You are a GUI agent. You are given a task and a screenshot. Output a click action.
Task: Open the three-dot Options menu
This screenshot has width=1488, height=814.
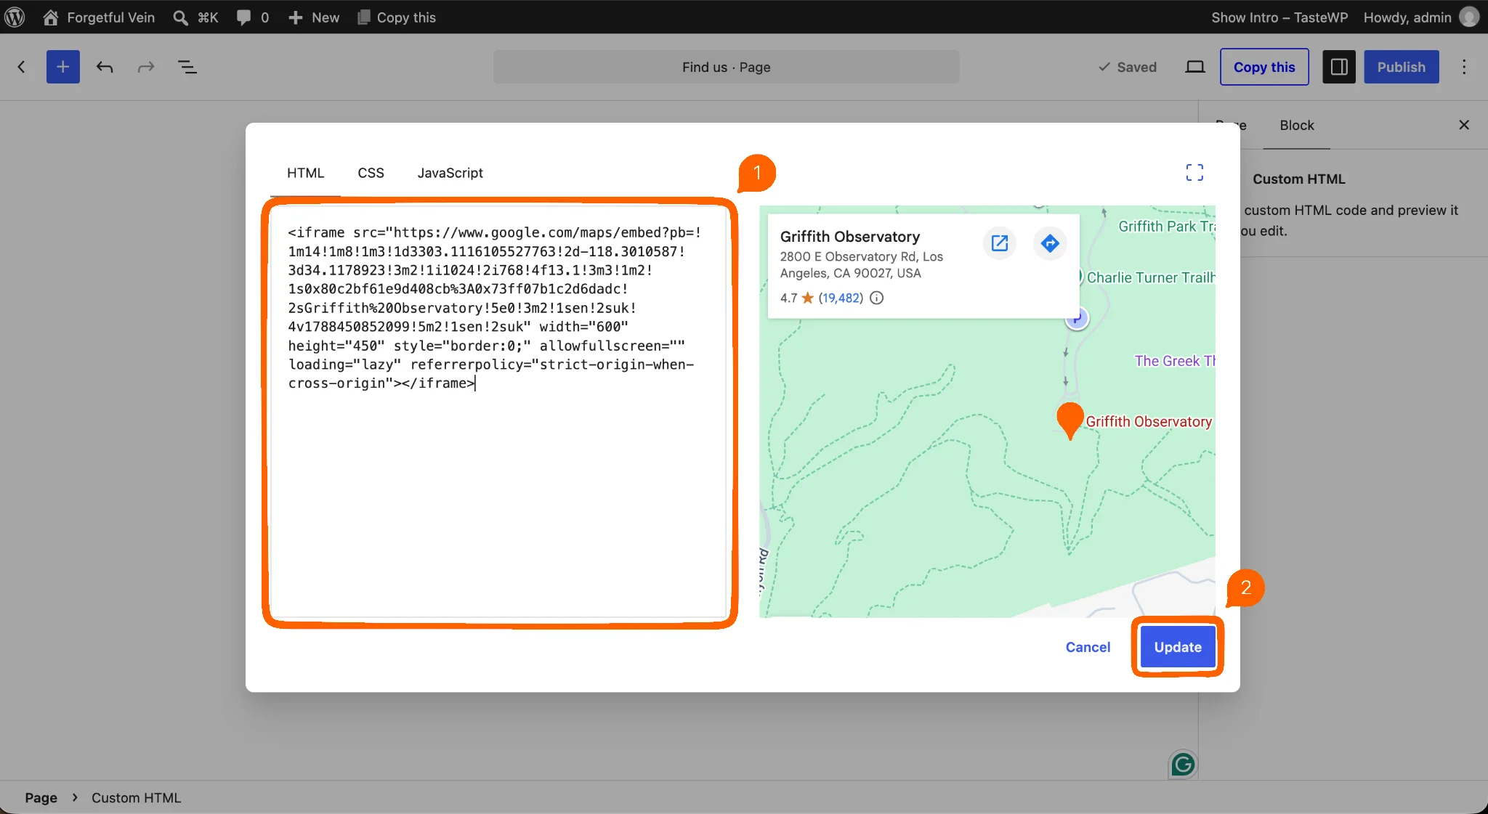(x=1464, y=67)
